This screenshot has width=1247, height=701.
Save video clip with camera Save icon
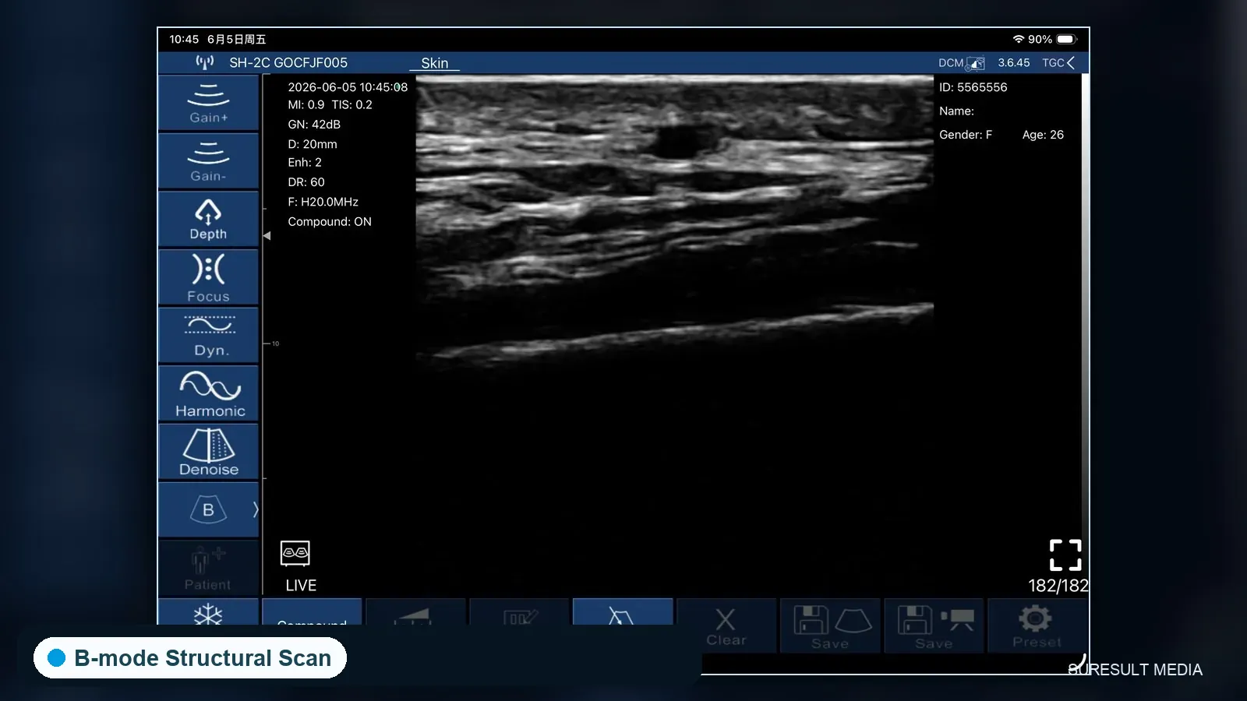click(x=934, y=626)
